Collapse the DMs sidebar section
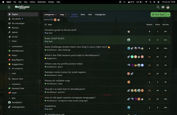The width and height of the screenshot is (177, 115). 12,98
